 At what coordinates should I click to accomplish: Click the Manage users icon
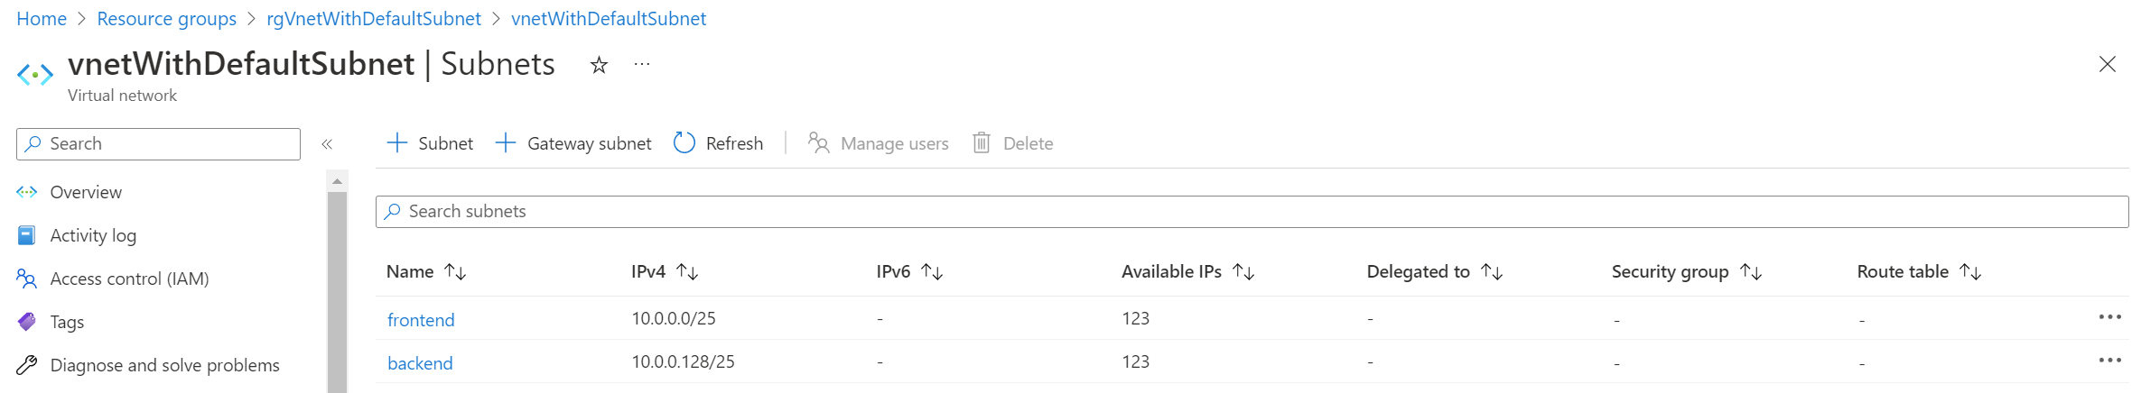[819, 143]
